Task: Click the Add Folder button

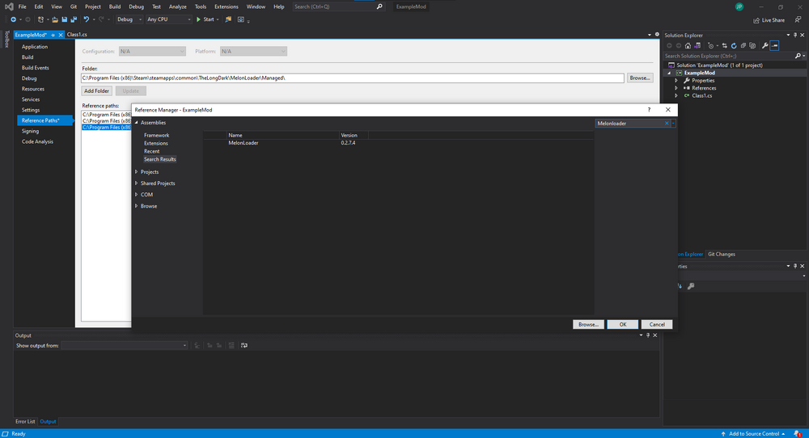Action: (x=96, y=91)
